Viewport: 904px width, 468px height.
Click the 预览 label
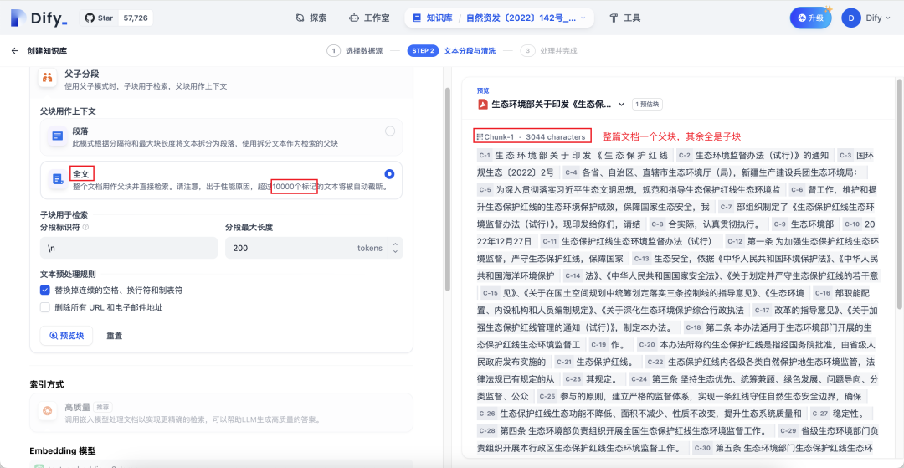483,90
